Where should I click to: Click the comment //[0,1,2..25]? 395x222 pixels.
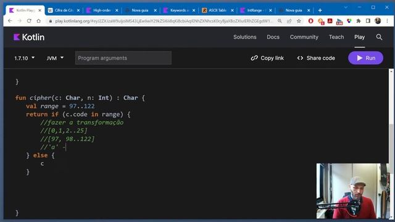(x=64, y=131)
